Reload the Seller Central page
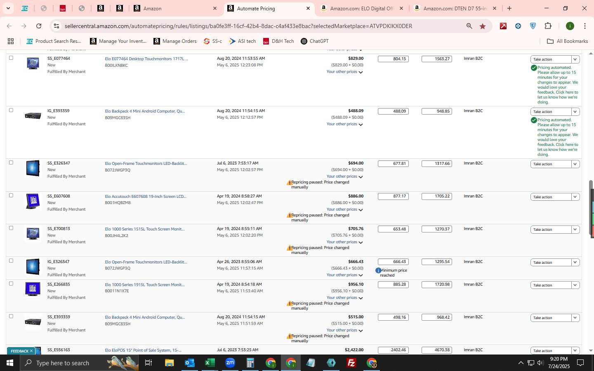Screen dimensions: 594x371 pyautogui.click(x=39, y=26)
